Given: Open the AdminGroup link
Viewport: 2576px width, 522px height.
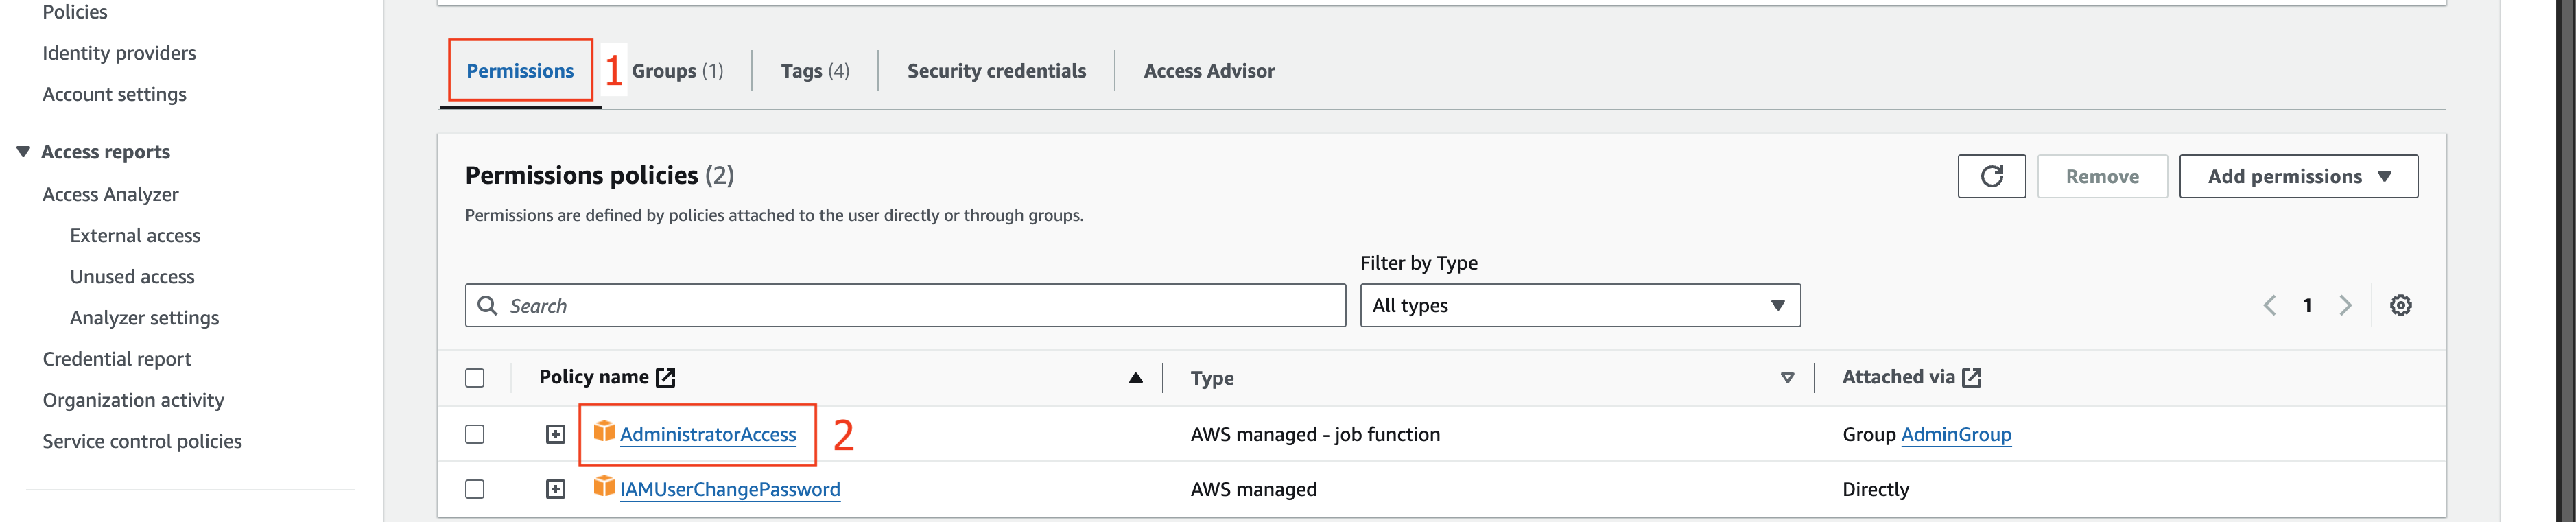Looking at the screenshot, I should pos(1955,434).
